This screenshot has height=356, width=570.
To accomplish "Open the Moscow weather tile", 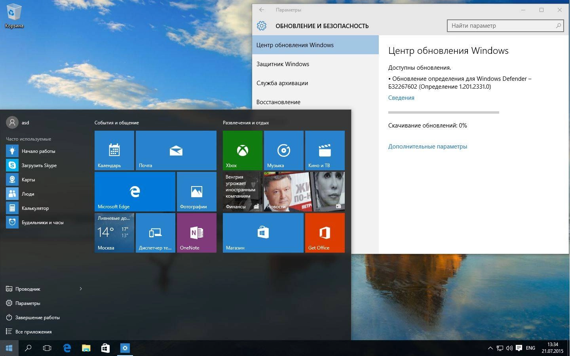I will [x=114, y=233].
